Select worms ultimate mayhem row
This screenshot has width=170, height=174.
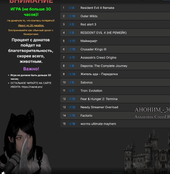tap(115, 124)
